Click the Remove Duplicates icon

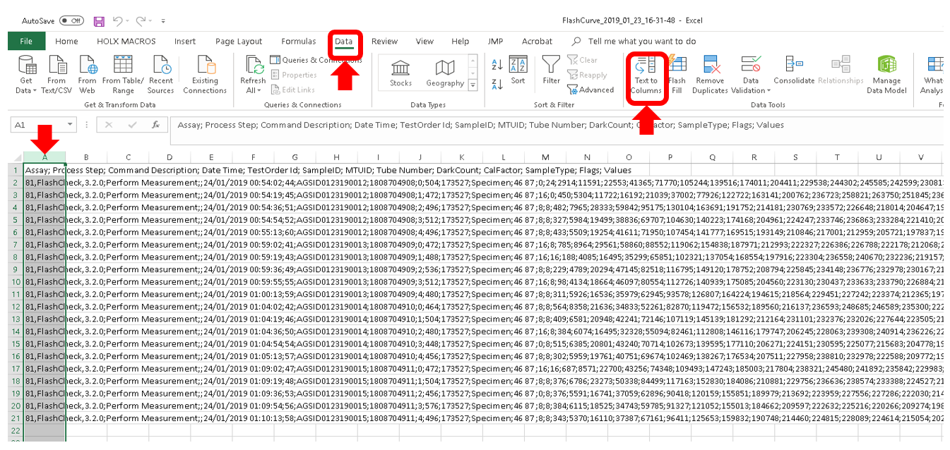(x=711, y=68)
